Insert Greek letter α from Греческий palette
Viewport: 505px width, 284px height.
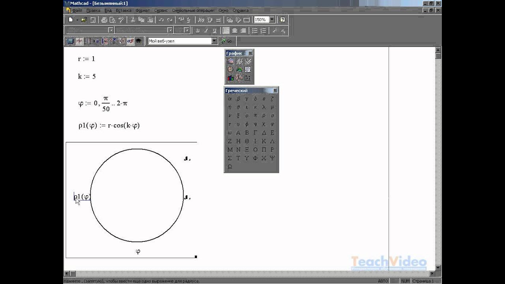pyautogui.click(x=230, y=99)
